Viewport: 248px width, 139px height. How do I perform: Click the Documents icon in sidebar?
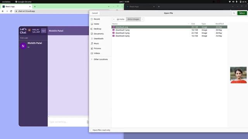click(92, 34)
